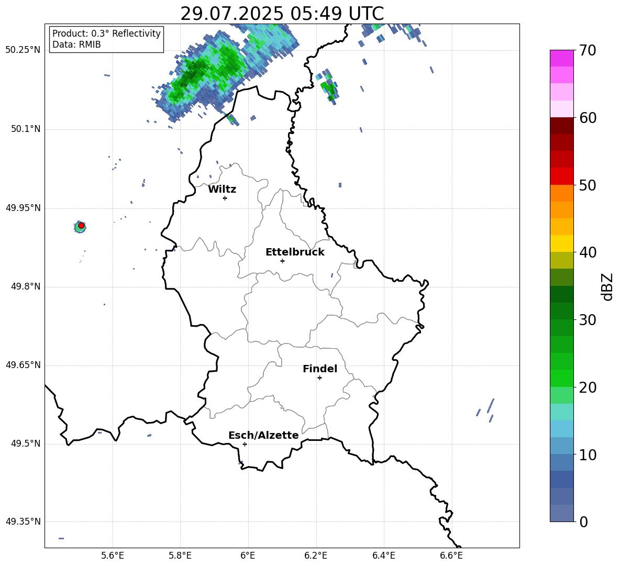Image resolution: width=620 pixels, height=566 pixels.
Task: Click the 60 value on colorbar
Action: (588, 118)
